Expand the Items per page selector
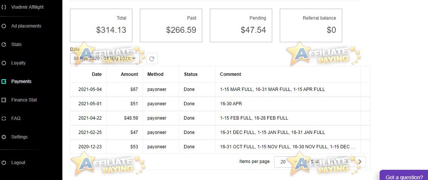Viewport: 428px width, 180px height. click(287, 162)
